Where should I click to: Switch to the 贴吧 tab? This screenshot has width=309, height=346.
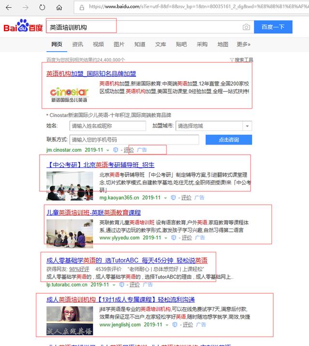click(x=181, y=44)
